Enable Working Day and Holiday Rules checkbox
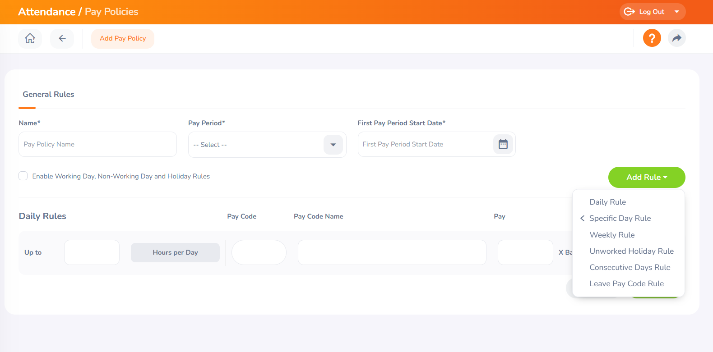This screenshot has height=352, width=713. [x=23, y=176]
